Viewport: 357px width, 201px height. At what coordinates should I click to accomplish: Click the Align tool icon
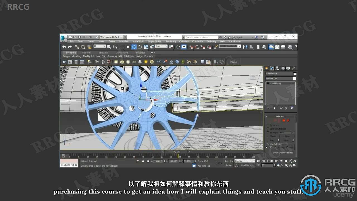251,47
